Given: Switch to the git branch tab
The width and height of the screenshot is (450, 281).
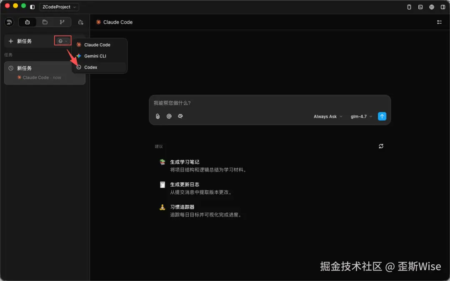Looking at the screenshot, I should 62,22.
